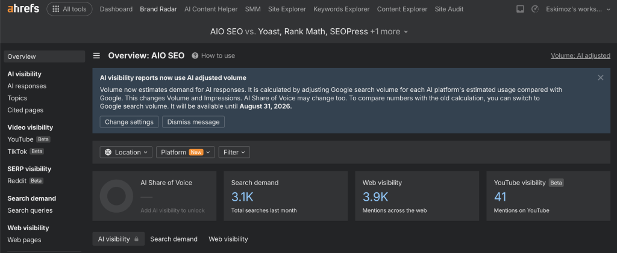
Task: Open YouTube under Video visibility
Action: tap(20, 139)
